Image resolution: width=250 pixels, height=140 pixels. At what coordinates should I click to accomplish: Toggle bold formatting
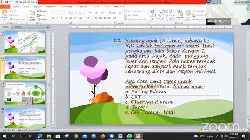click(x=53, y=18)
